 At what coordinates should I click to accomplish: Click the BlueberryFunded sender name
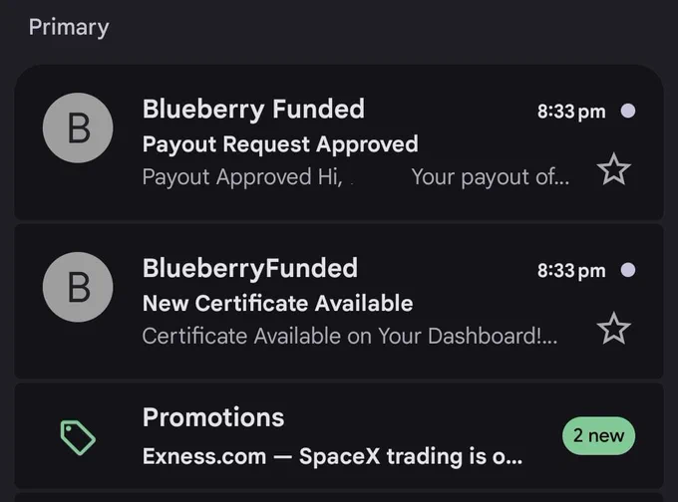[x=250, y=268]
